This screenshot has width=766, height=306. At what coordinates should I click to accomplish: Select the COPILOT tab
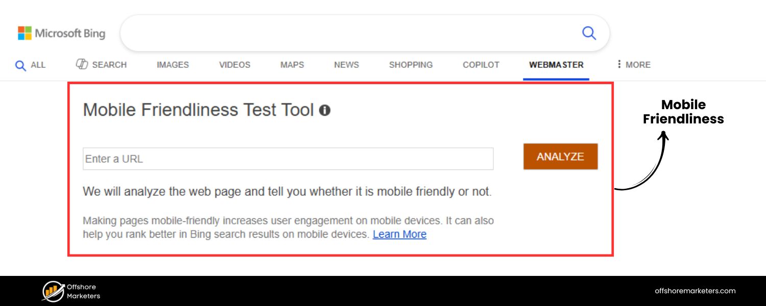click(x=481, y=65)
